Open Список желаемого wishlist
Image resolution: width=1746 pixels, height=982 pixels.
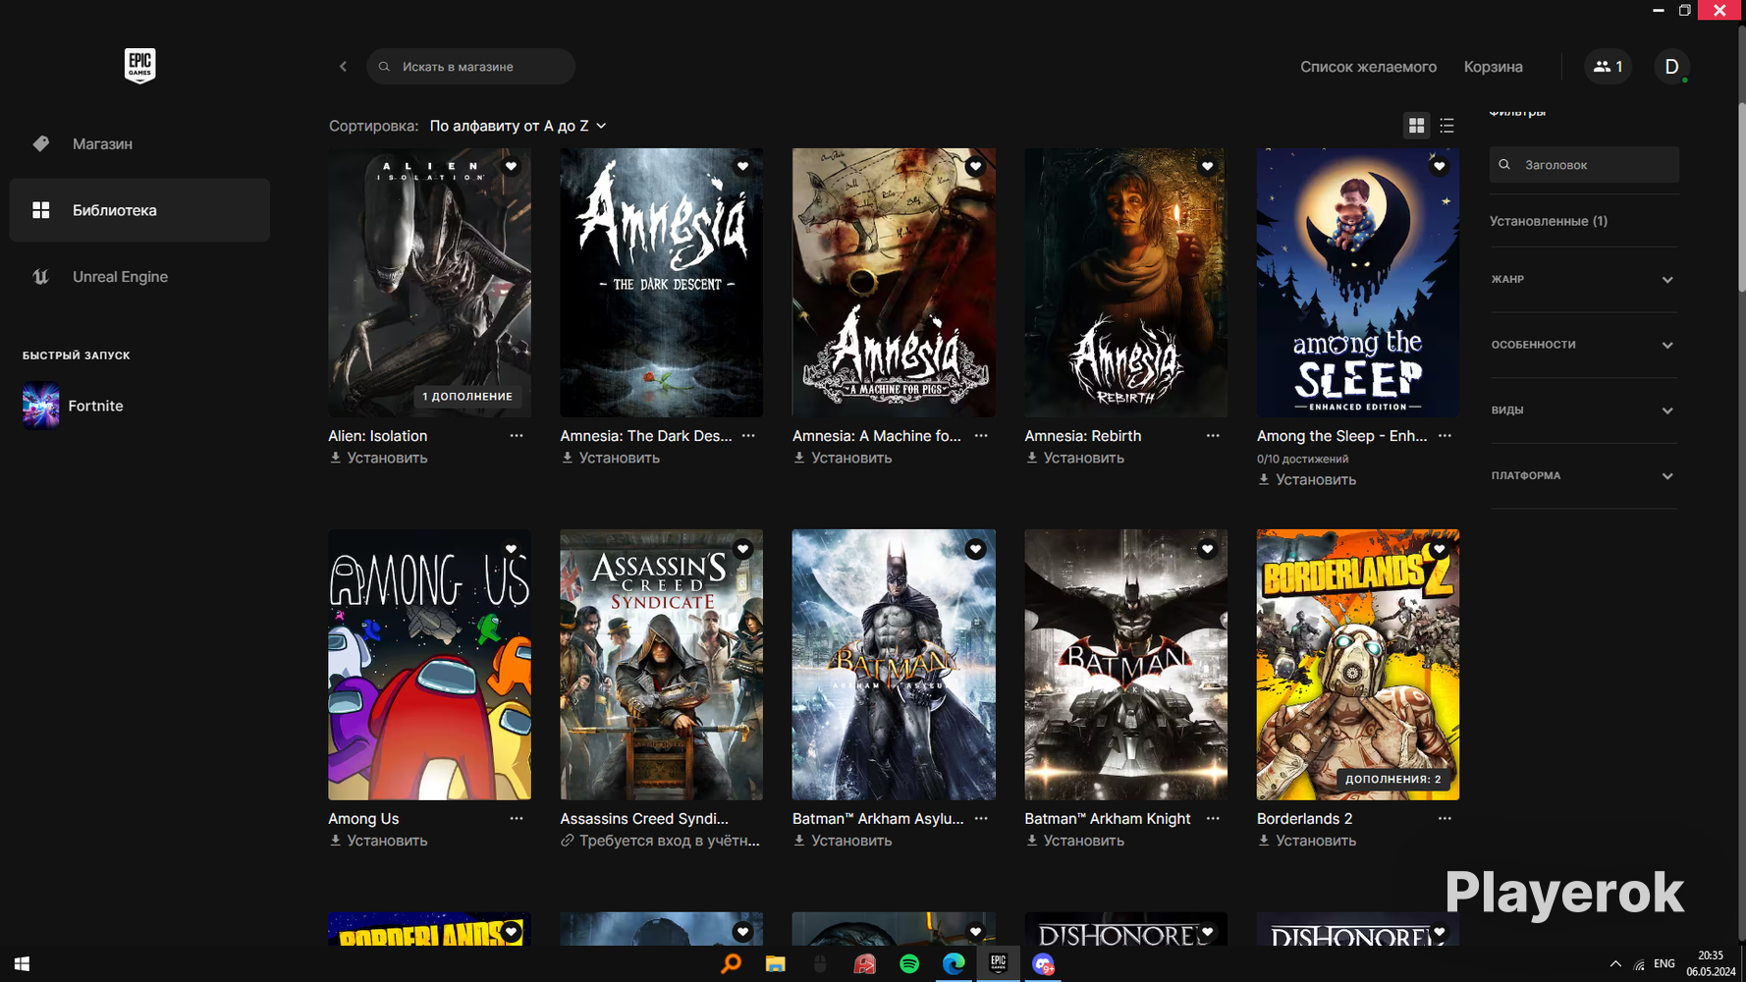pyautogui.click(x=1368, y=67)
